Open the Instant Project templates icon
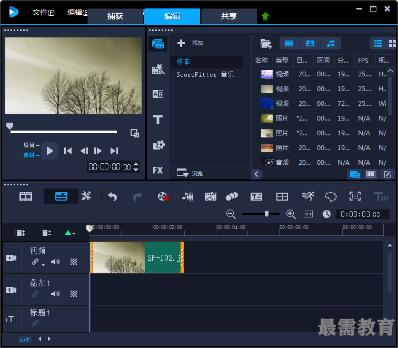Screen dimensions: 398x348 coord(158,69)
